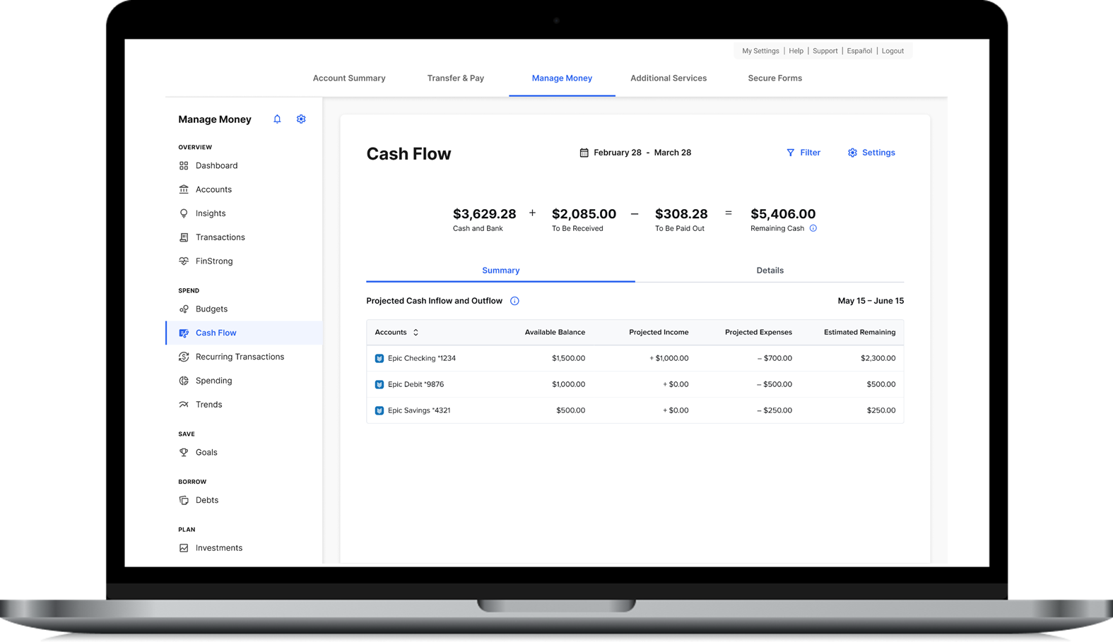Click the Dashboard grid icon

(184, 165)
